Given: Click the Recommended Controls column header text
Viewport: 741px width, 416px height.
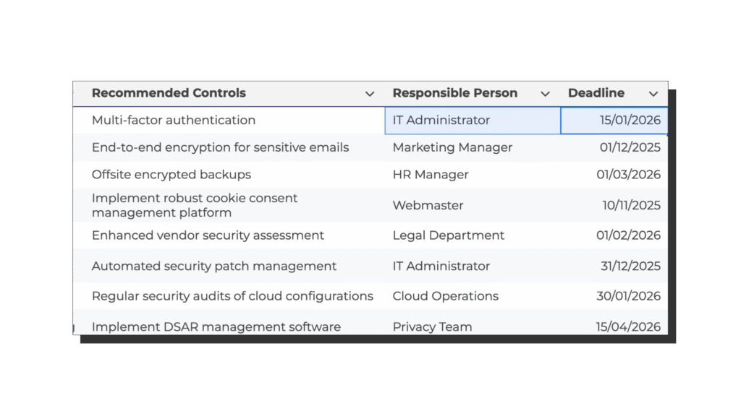Looking at the screenshot, I should (x=169, y=93).
